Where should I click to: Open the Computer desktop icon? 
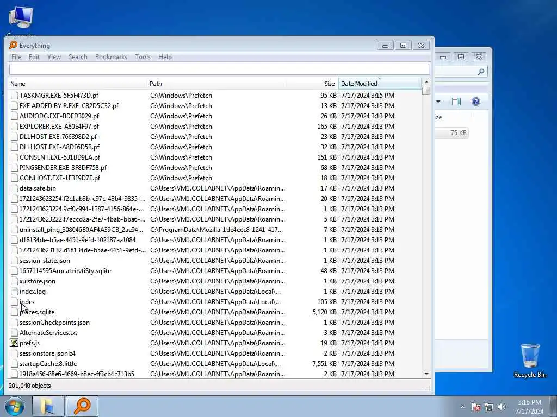(x=21, y=21)
